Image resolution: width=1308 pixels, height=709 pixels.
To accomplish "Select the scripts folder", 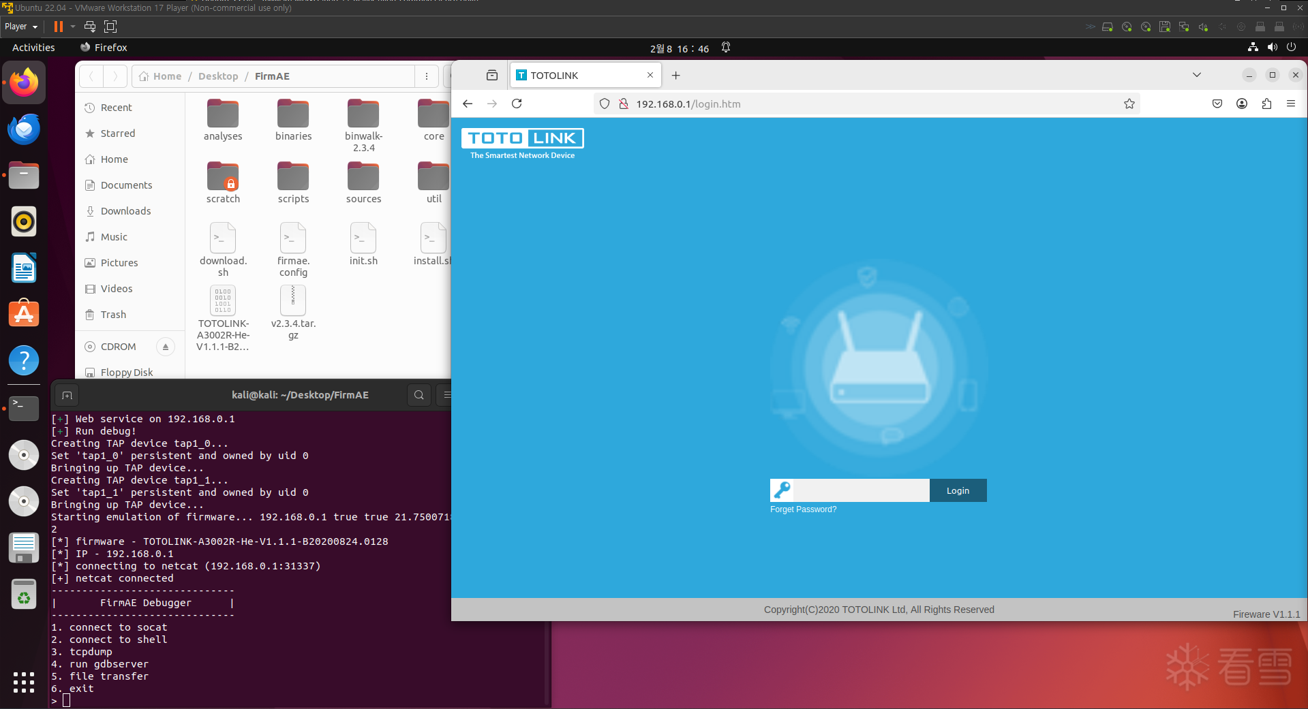I will [x=293, y=183].
